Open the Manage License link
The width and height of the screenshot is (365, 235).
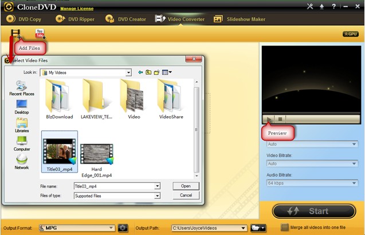pyautogui.click(x=77, y=9)
